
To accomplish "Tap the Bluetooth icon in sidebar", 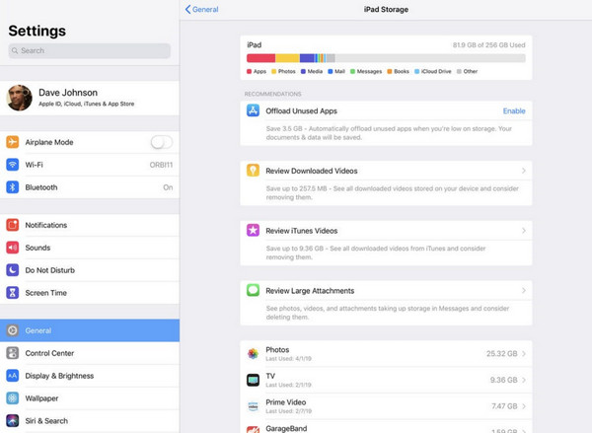I will [13, 187].
